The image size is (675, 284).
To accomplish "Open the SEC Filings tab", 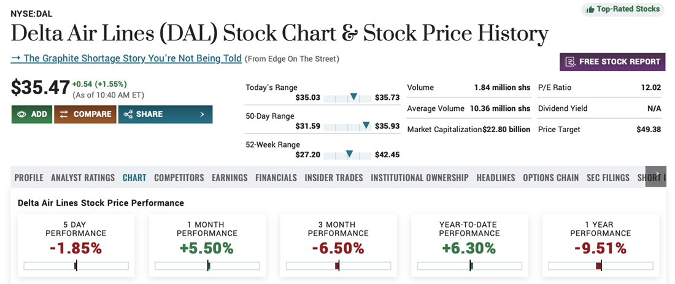I will (x=607, y=177).
